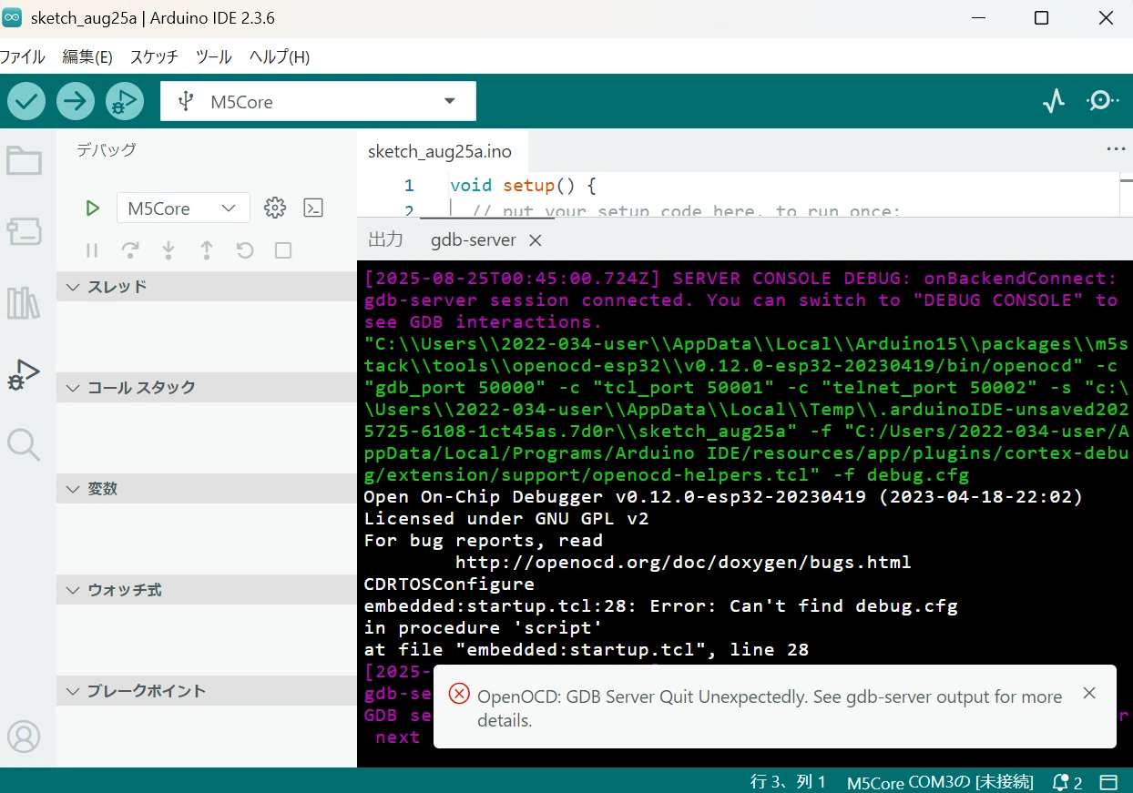Click the step into control

[x=168, y=250]
